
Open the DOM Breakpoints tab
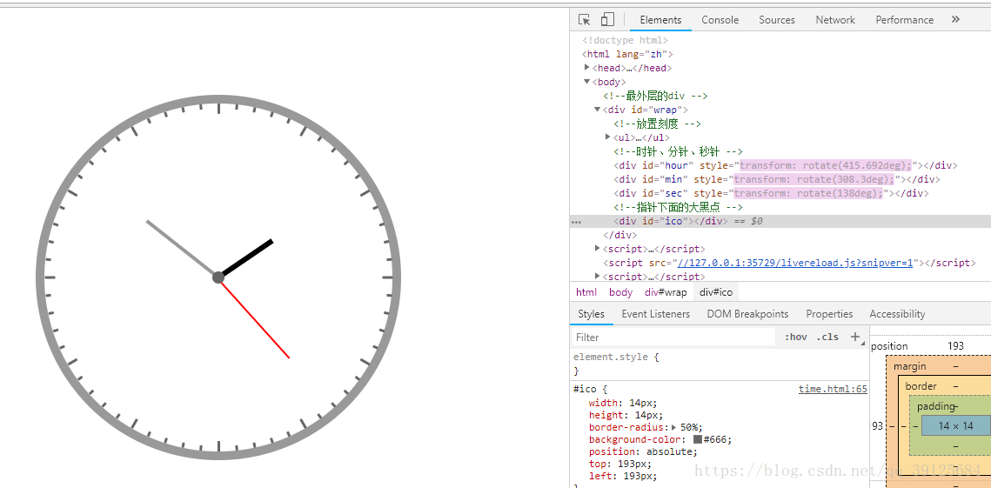747,314
